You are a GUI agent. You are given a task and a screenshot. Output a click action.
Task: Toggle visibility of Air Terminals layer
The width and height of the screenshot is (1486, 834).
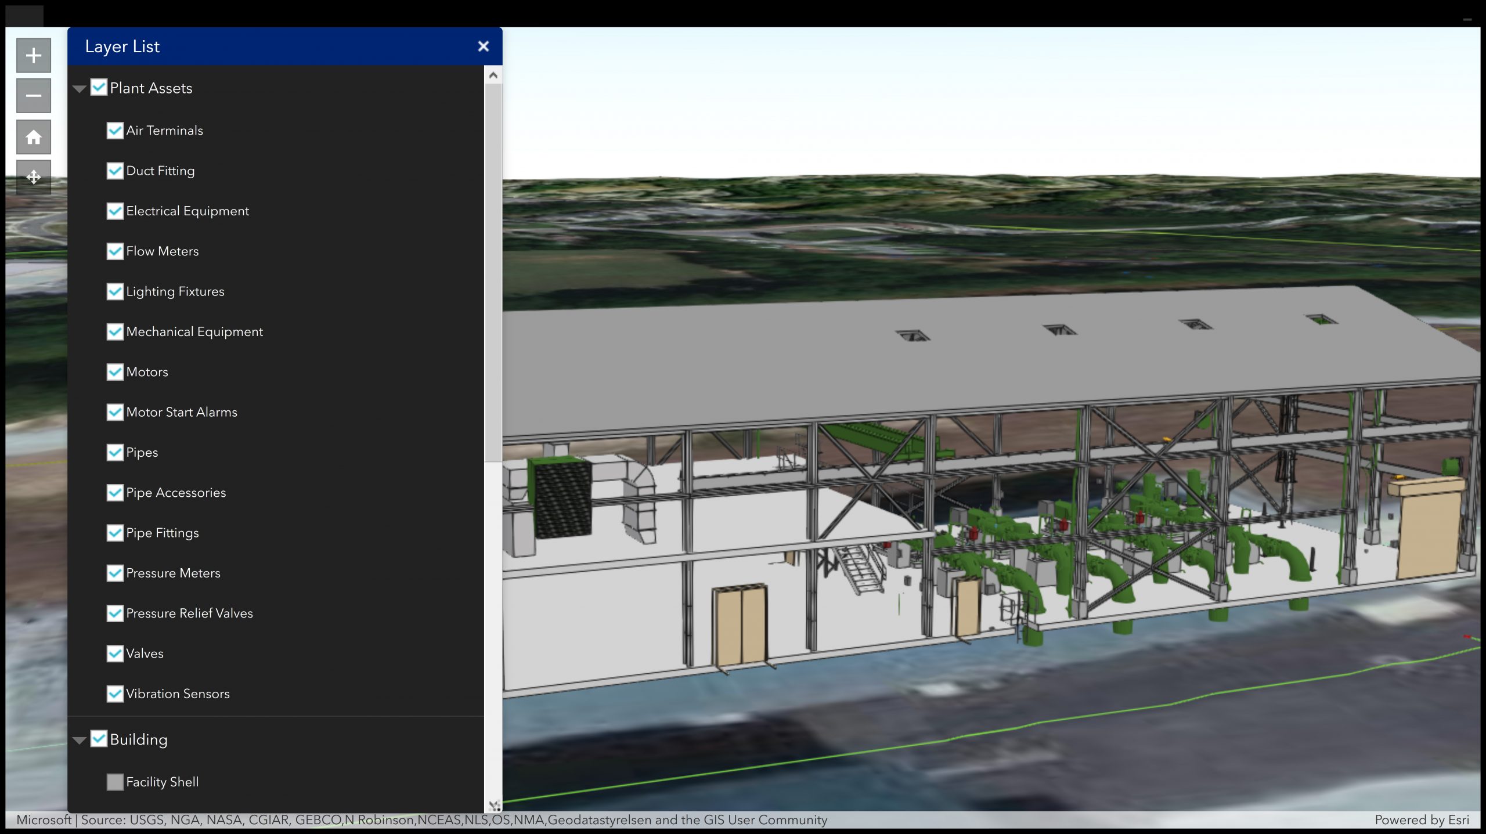(x=114, y=129)
